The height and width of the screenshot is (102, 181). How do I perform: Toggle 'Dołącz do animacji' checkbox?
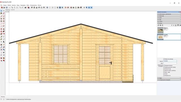coord(164,59)
